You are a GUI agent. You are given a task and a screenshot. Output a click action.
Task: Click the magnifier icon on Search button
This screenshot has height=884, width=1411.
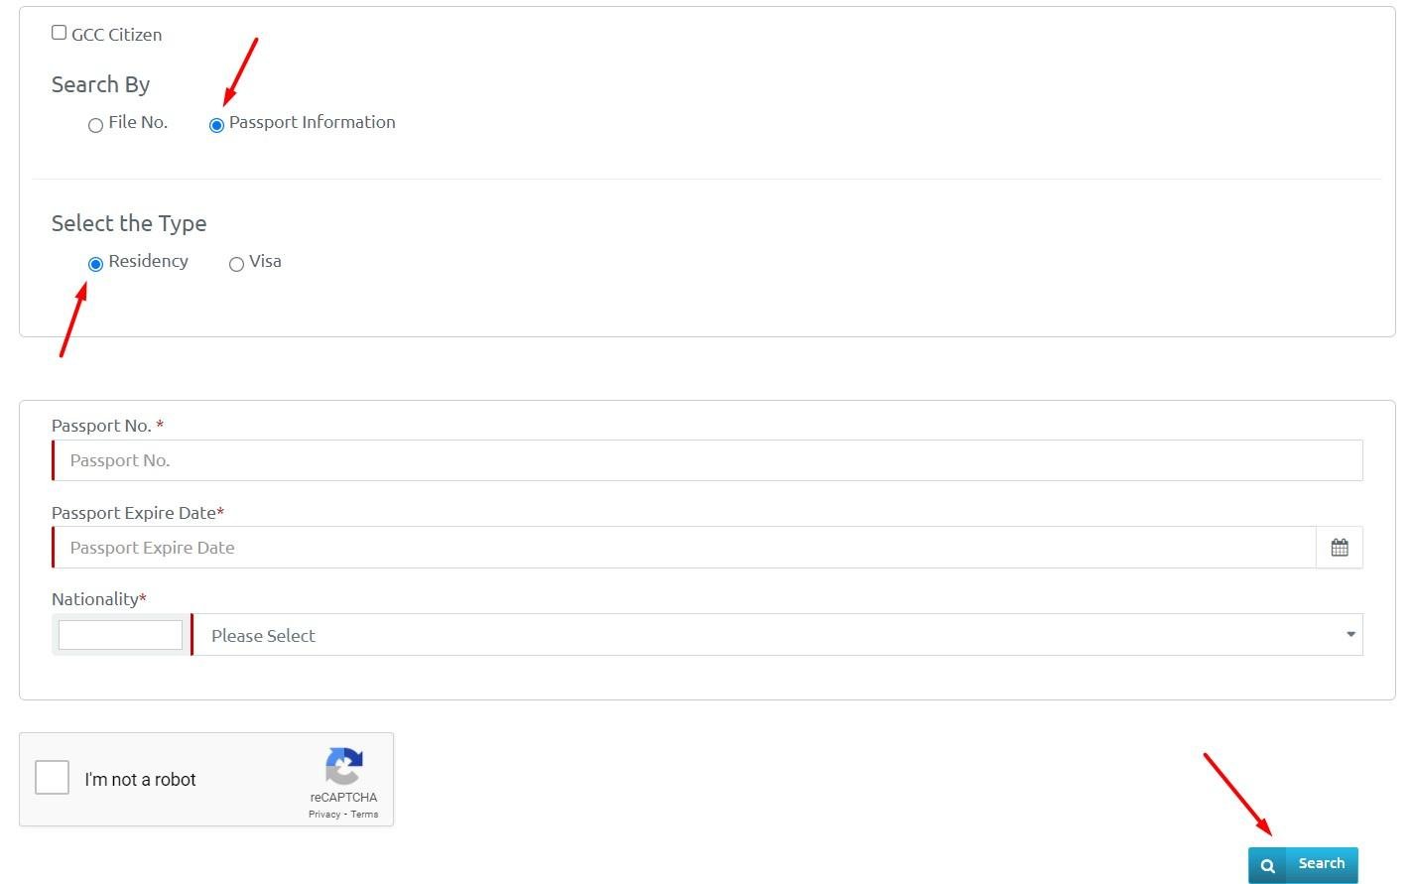[x=1267, y=865]
